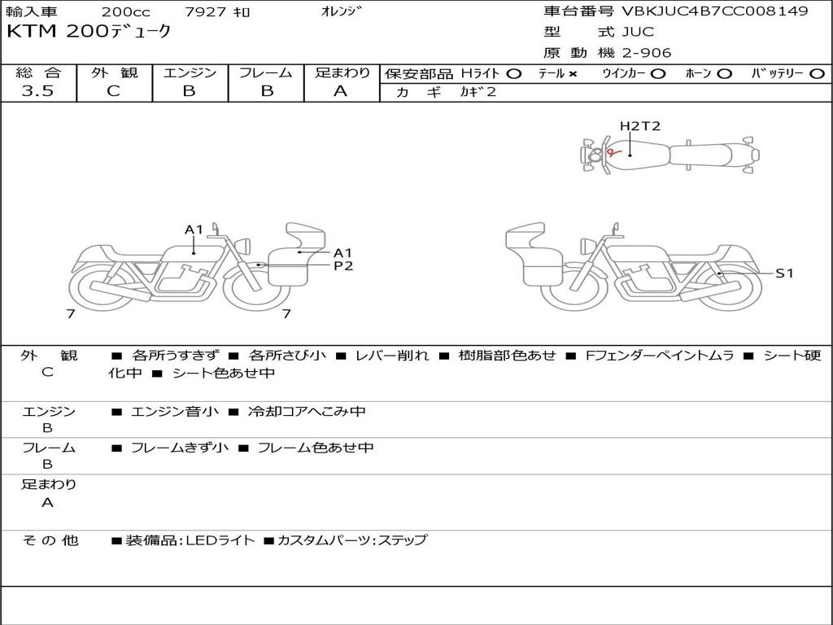Select the red mark on the top-view tank
This screenshot has height=625, width=833.
tap(613, 152)
